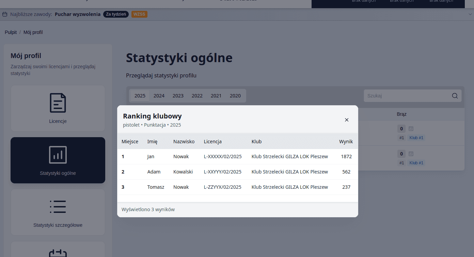The image size is (474, 257).
Task: Click the image placeholder icon in first Brąz row
Action: tap(411, 129)
